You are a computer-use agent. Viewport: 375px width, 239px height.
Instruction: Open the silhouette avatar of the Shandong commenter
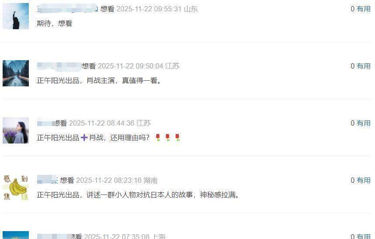[16, 16]
